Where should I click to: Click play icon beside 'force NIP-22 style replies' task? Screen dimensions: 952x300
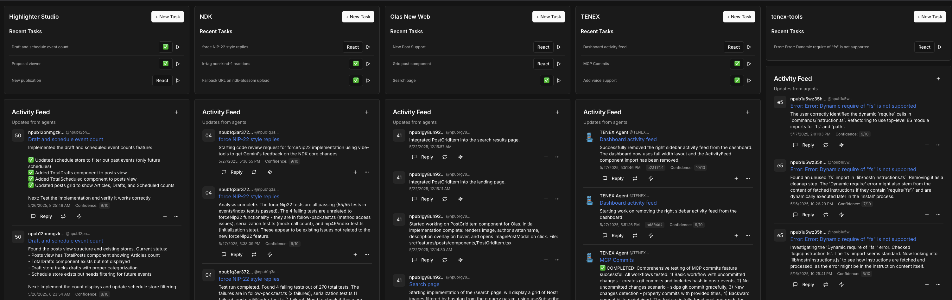point(368,47)
